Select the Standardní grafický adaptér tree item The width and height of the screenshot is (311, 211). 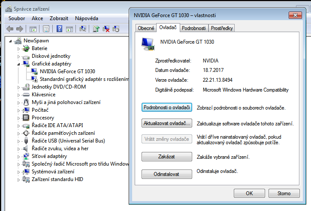click(x=85, y=79)
